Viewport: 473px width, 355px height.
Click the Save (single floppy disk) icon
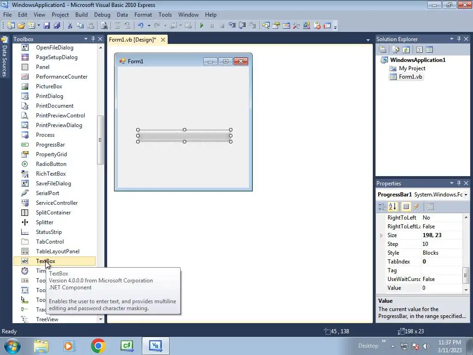pos(47,26)
